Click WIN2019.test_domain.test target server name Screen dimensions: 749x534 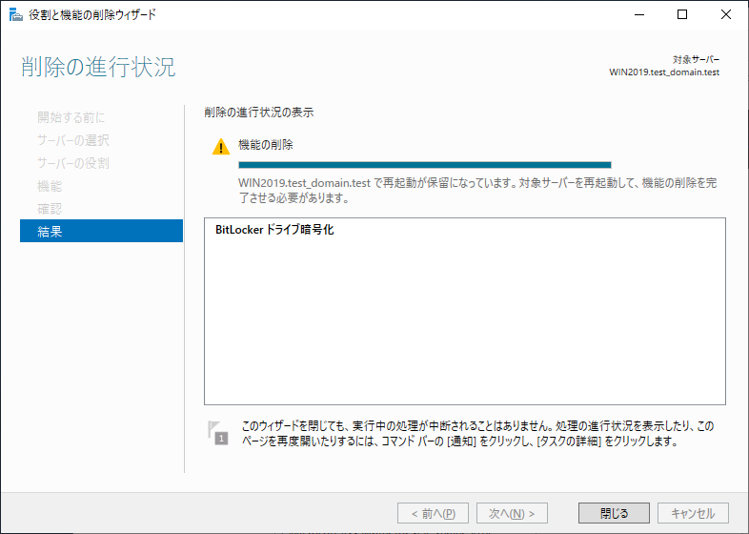coord(664,72)
